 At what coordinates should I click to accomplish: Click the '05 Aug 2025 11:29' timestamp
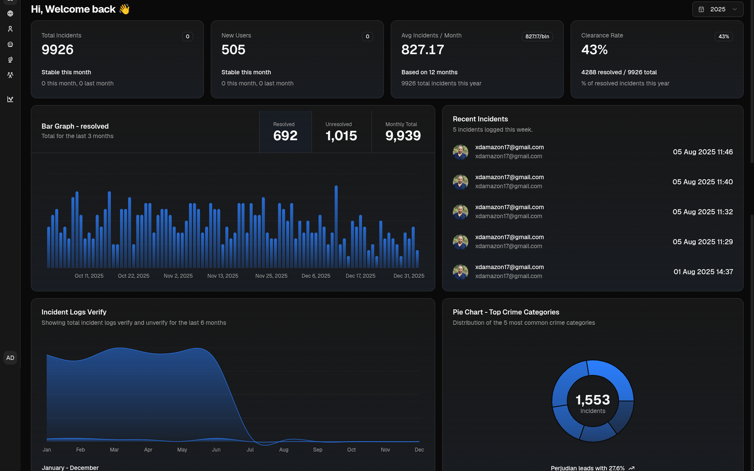[x=703, y=242]
